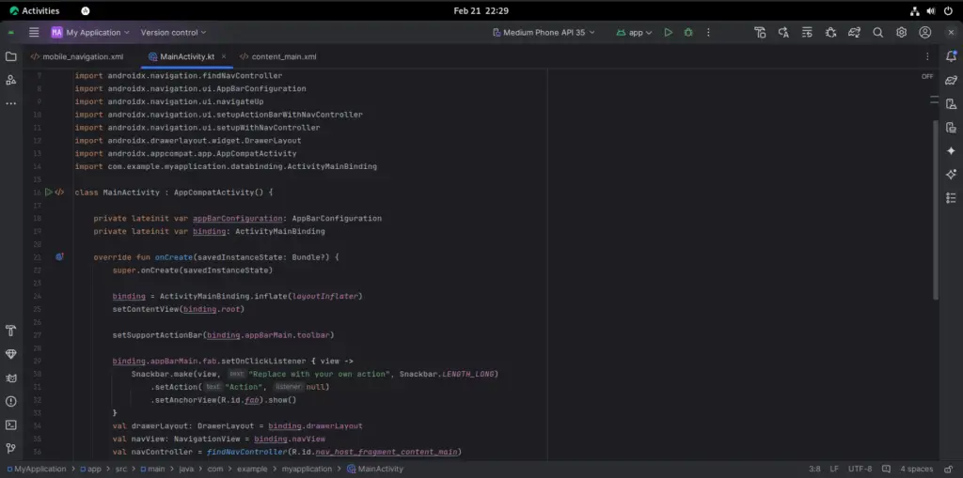This screenshot has height=478, width=963.
Task: Open Logcat cat icon in left sidebar
Action: (11, 378)
